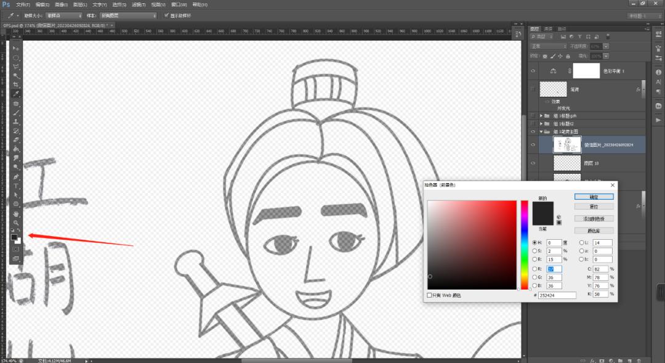Click the 确定 button in color picker
The height and width of the screenshot is (363, 665).
(x=594, y=197)
